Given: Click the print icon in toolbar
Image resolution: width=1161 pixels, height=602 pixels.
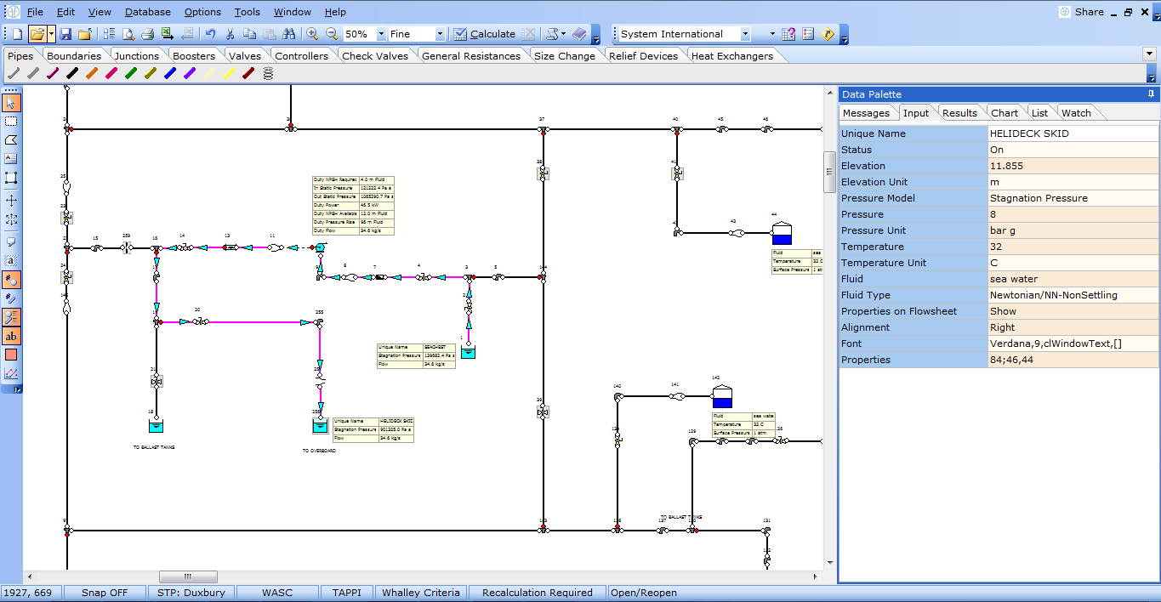Looking at the screenshot, I should tap(147, 34).
